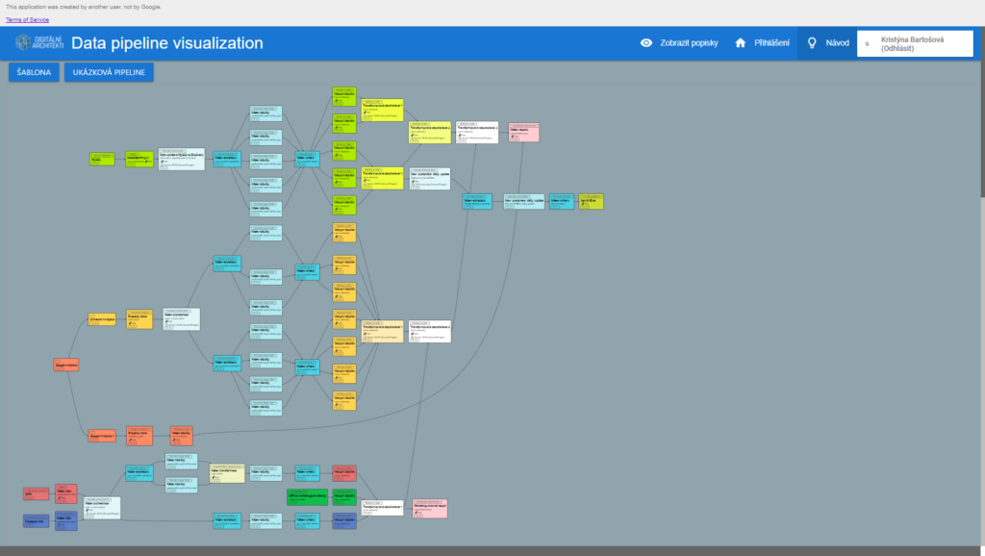The height and width of the screenshot is (556, 985).
Task: Click the eye icon beside Zobrazit popisky
Action: [645, 42]
